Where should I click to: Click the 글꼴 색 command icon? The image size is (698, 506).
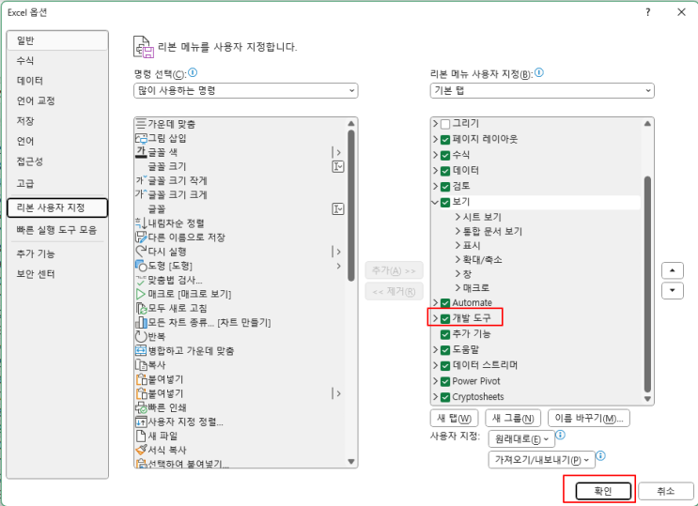pyautogui.click(x=141, y=152)
